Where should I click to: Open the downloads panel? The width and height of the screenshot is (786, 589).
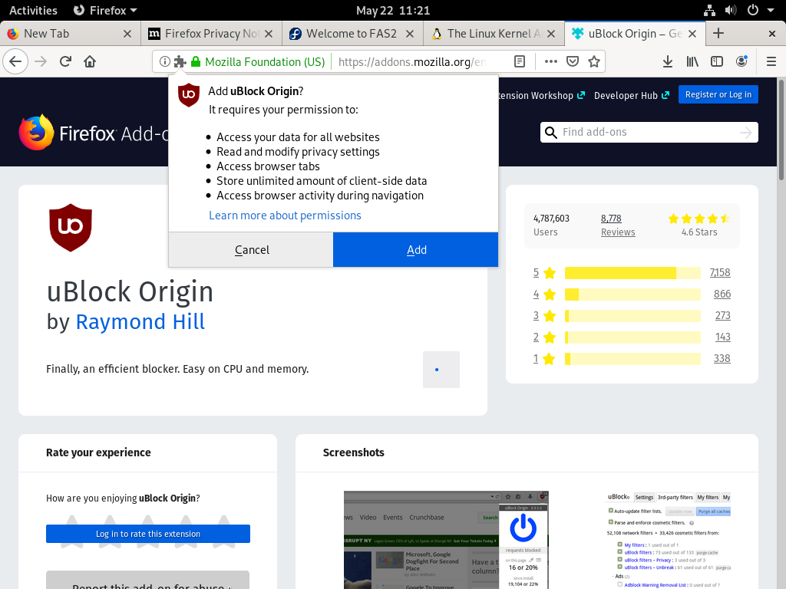668,61
